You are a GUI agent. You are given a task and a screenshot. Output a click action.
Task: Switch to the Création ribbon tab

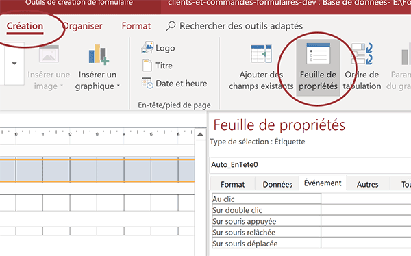coord(25,26)
